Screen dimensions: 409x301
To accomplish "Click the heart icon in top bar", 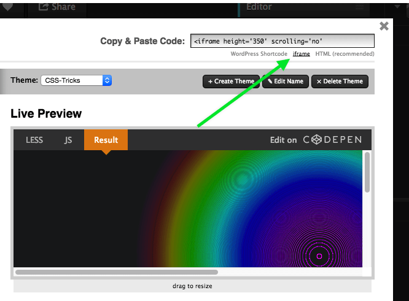I will [7, 7].
